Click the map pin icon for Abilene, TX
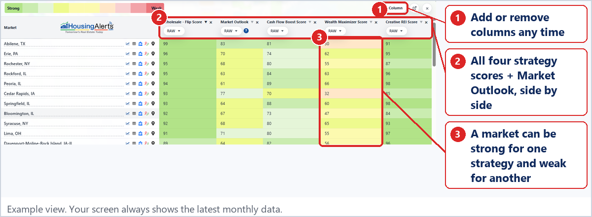 tap(153, 44)
